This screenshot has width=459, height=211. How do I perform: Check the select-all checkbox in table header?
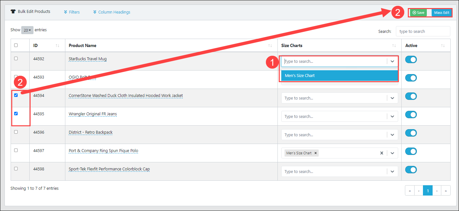point(16,45)
